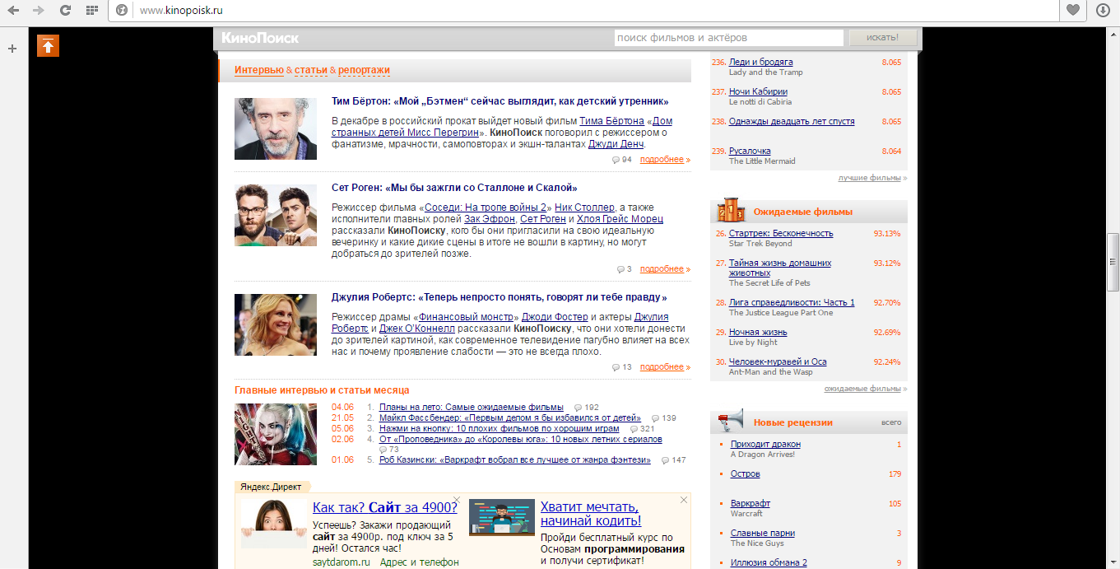Open the Финансовый монстр film link

[467, 317]
